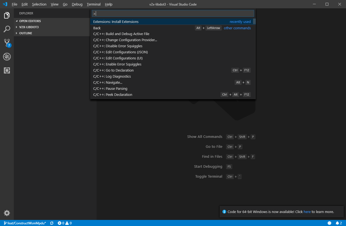Image resolution: width=346 pixels, height=226 pixels.
Task: Open the View menu
Action: pos(55,4)
